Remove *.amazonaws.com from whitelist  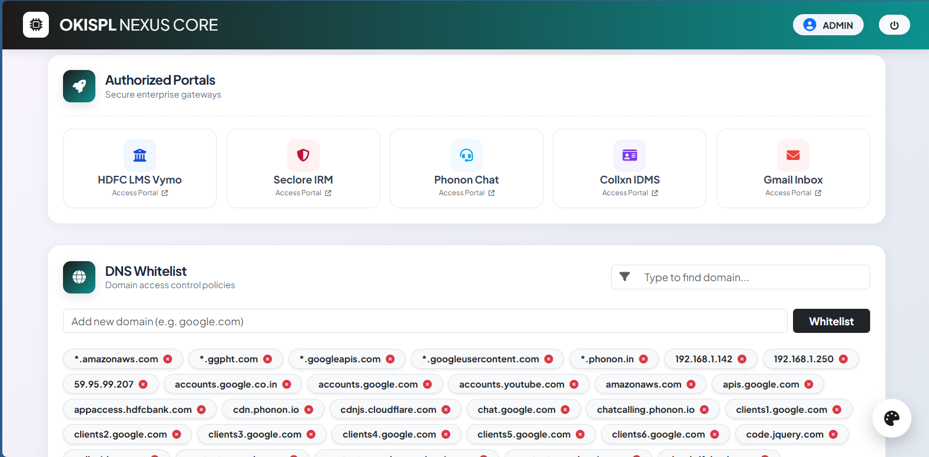168,359
